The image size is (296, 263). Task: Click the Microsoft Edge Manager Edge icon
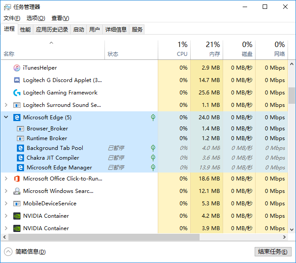(x=20, y=168)
